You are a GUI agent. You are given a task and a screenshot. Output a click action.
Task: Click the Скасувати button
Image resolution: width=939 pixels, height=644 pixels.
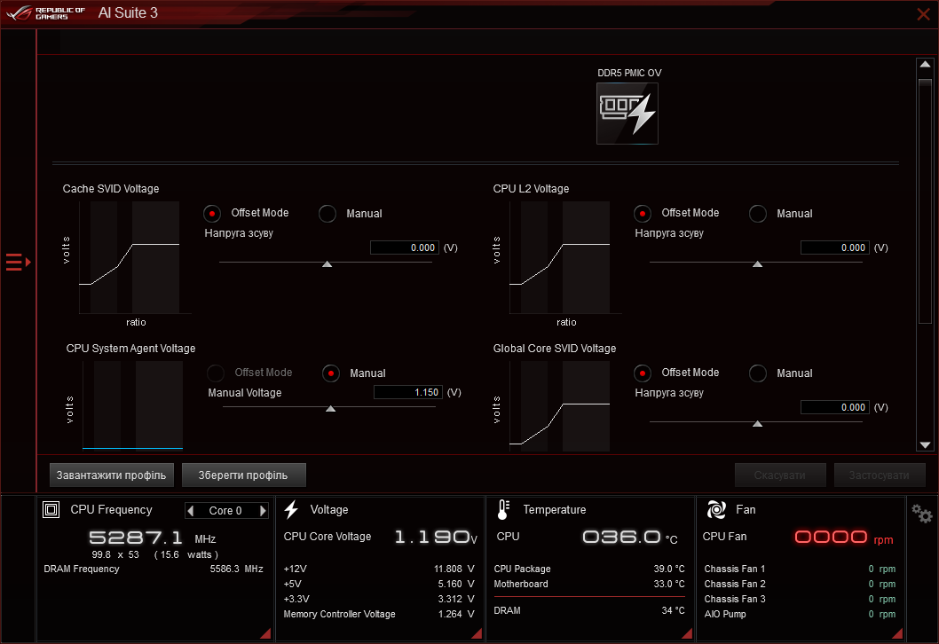(780, 475)
